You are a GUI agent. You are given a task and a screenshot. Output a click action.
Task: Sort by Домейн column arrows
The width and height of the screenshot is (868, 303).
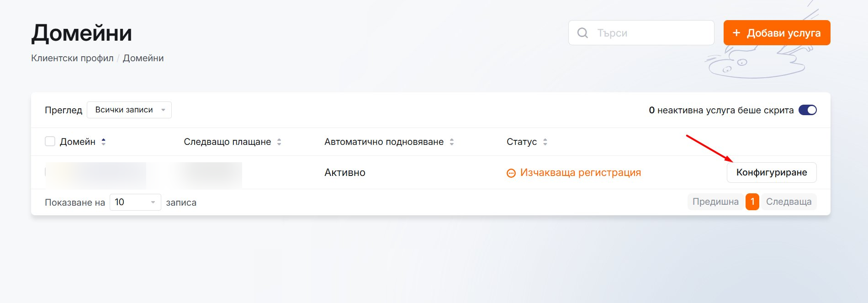click(x=104, y=142)
